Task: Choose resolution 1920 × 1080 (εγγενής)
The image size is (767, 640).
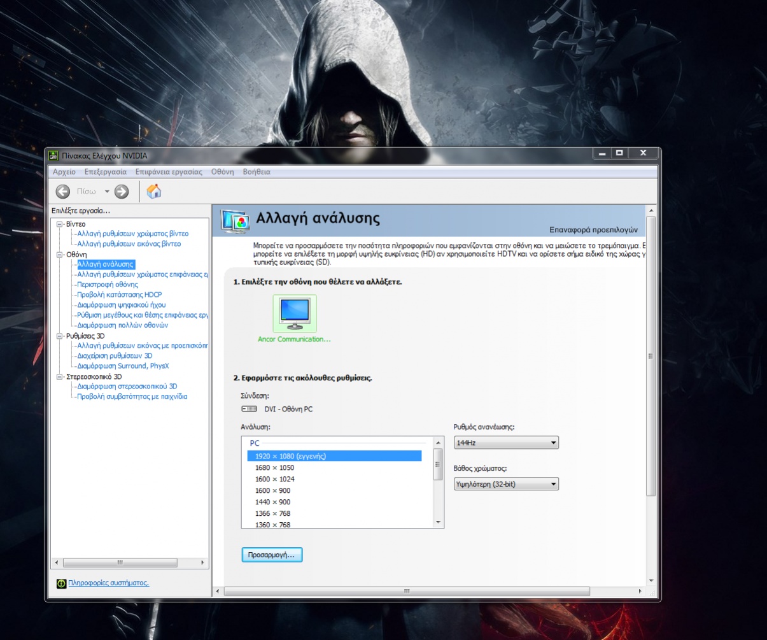Action: pyautogui.click(x=334, y=456)
